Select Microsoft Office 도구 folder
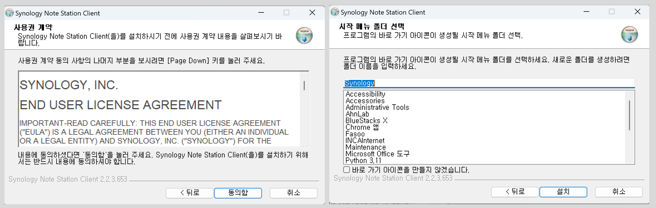656x208 pixels. click(377, 154)
